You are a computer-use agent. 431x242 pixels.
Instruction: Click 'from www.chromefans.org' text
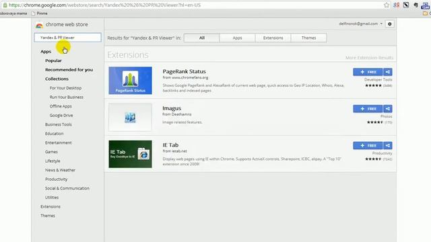pos(185,78)
